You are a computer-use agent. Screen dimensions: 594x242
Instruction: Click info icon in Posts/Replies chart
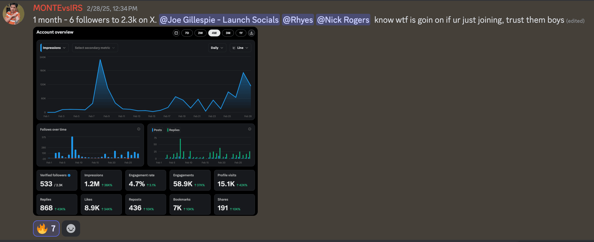[x=250, y=129]
